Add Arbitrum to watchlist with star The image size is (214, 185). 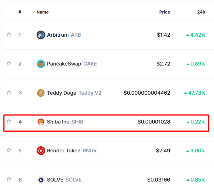point(9,34)
